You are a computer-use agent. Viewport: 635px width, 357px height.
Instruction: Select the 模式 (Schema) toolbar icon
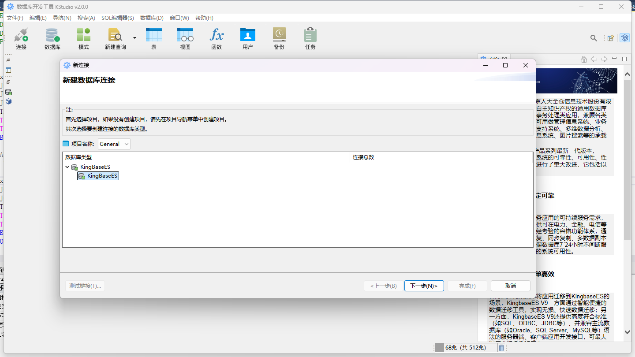[83, 35]
